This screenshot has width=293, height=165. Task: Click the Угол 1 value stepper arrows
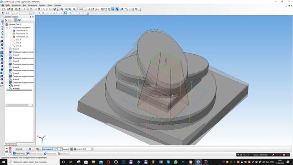92,149
